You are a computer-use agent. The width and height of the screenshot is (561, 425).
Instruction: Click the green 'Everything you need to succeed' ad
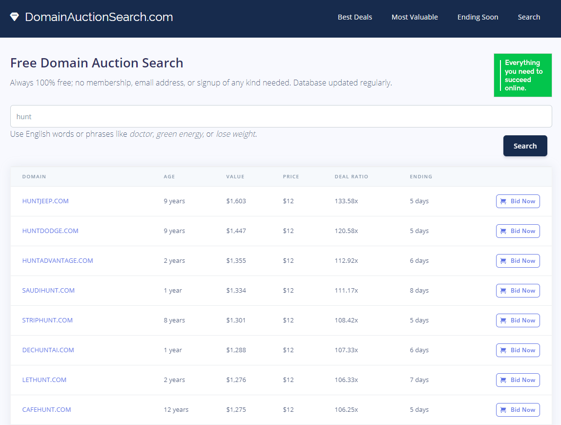(x=523, y=75)
